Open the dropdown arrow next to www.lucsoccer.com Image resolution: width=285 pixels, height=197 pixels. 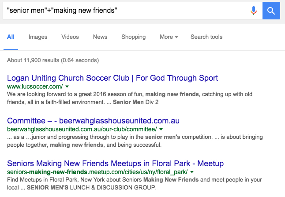[67, 87]
